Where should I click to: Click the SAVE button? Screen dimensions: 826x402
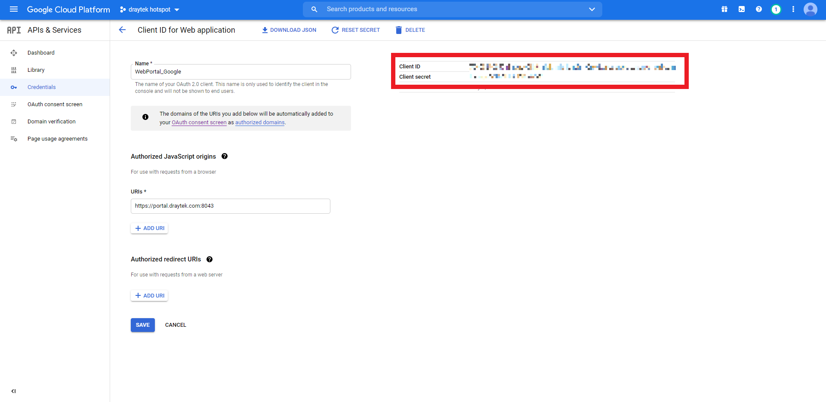[143, 325]
